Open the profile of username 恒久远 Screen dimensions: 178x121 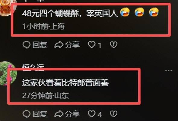click(33, 67)
